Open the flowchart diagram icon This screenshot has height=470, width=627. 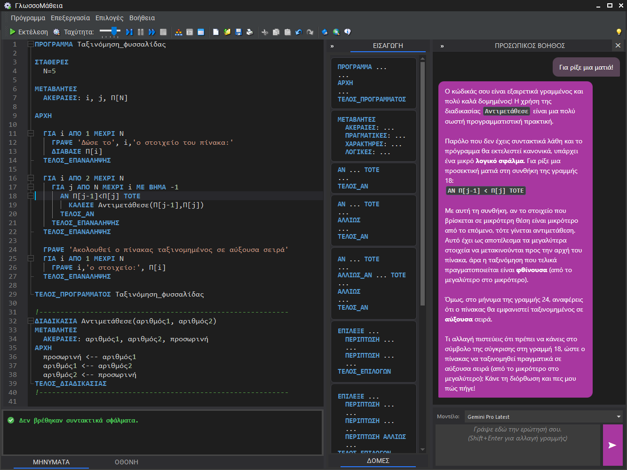(178, 32)
